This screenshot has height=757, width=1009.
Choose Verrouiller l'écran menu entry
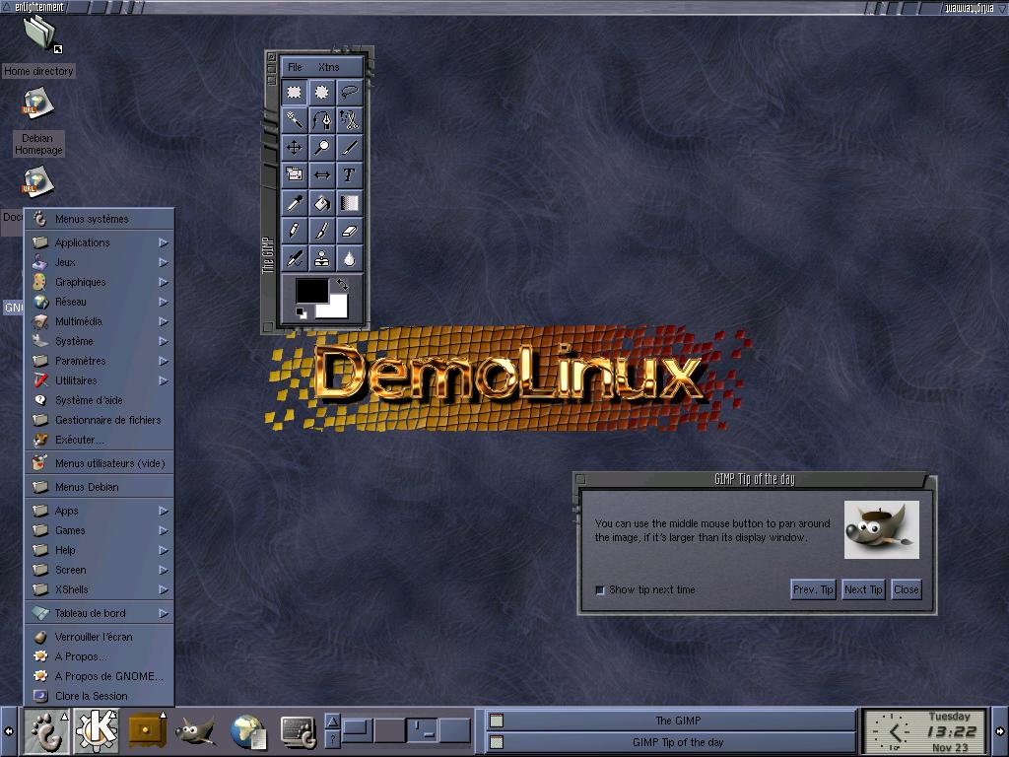100,637
